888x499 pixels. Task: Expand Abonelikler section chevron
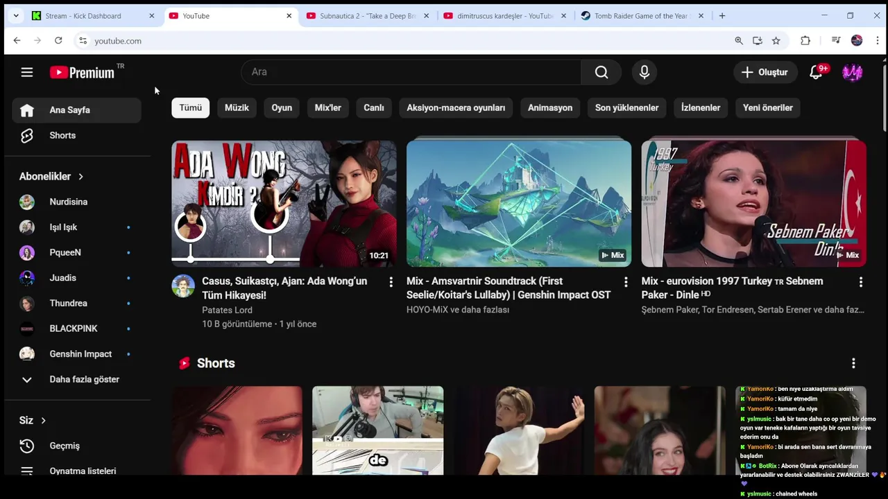[x=80, y=177]
